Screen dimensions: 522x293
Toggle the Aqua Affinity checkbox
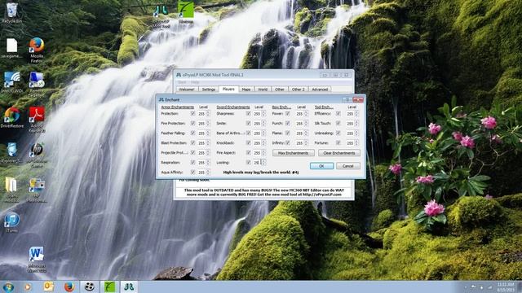tap(192, 172)
